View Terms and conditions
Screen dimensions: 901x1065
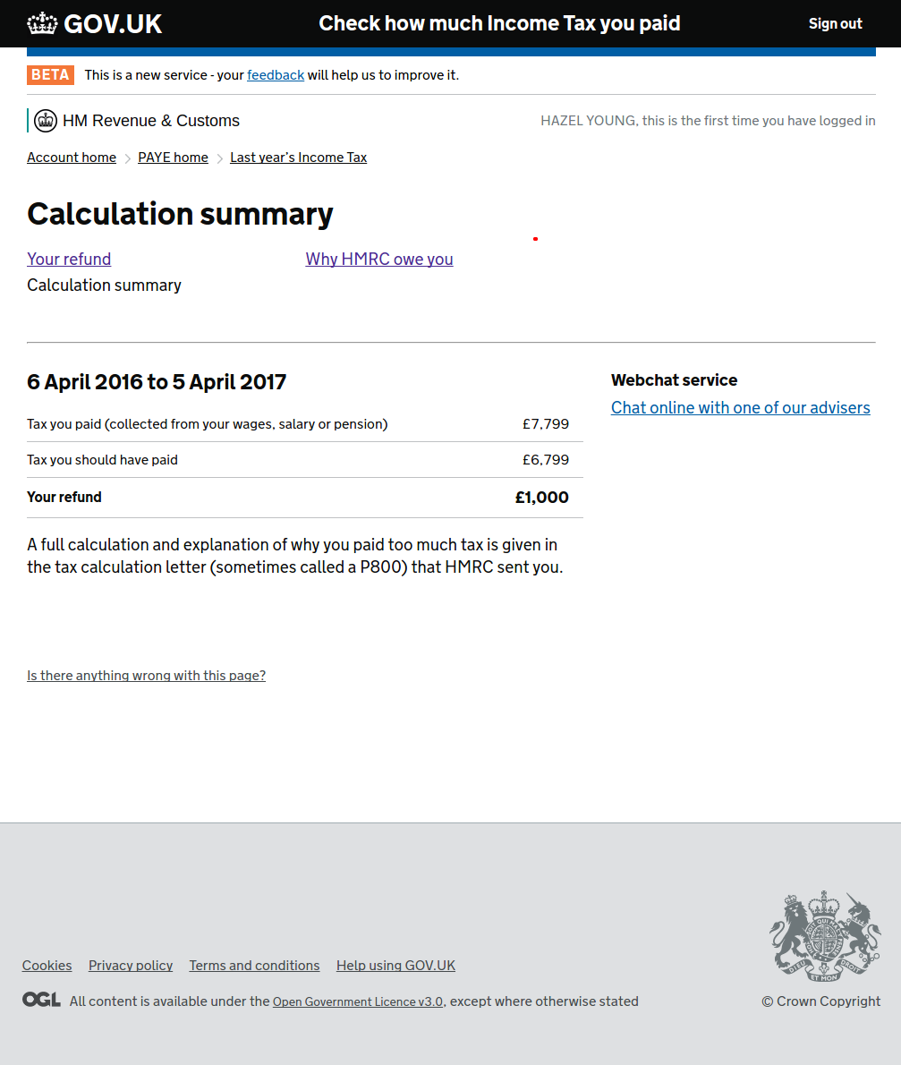[254, 965]
